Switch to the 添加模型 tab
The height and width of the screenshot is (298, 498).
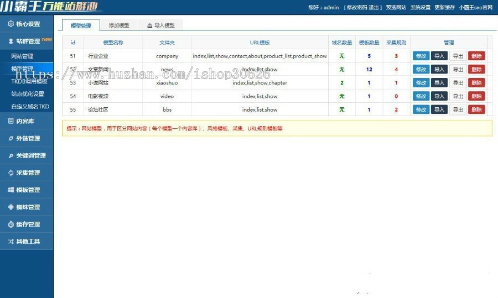[x=119, y=25]
